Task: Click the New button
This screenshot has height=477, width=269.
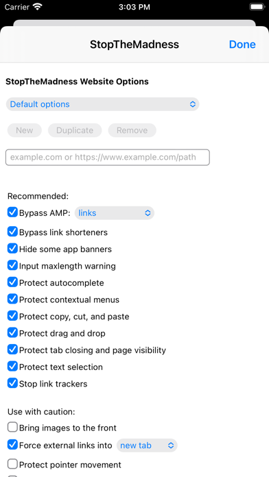Action: pyautogui.click(x=25, y=130)
